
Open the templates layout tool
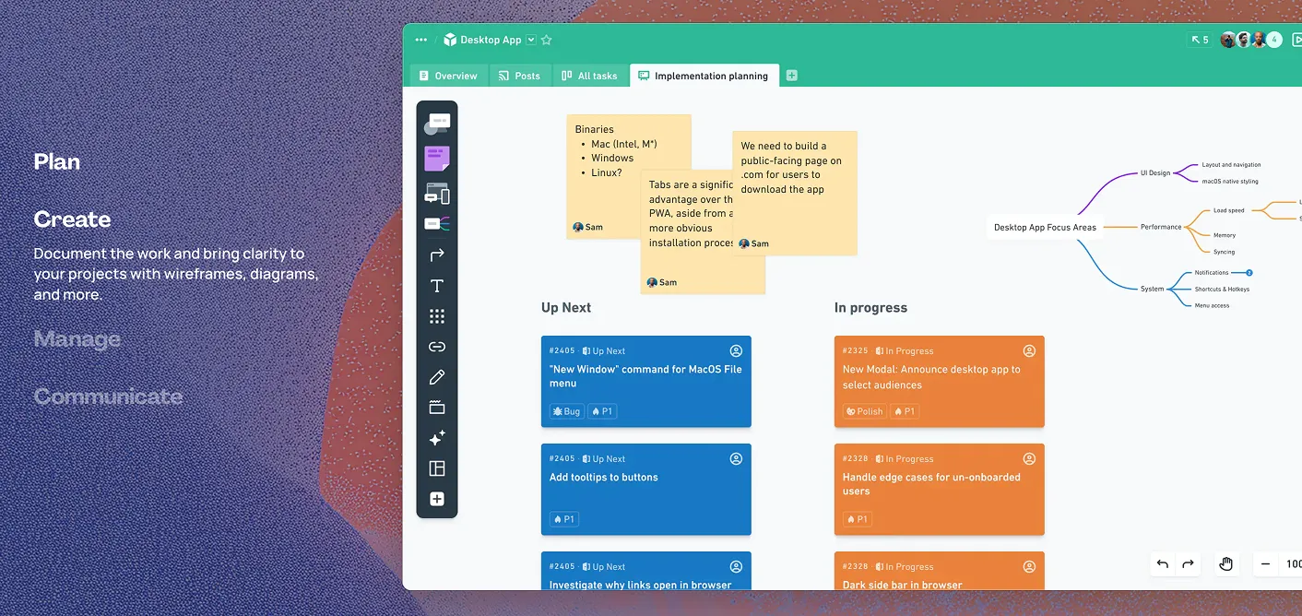pyautogui.click(x=437, y=468)
